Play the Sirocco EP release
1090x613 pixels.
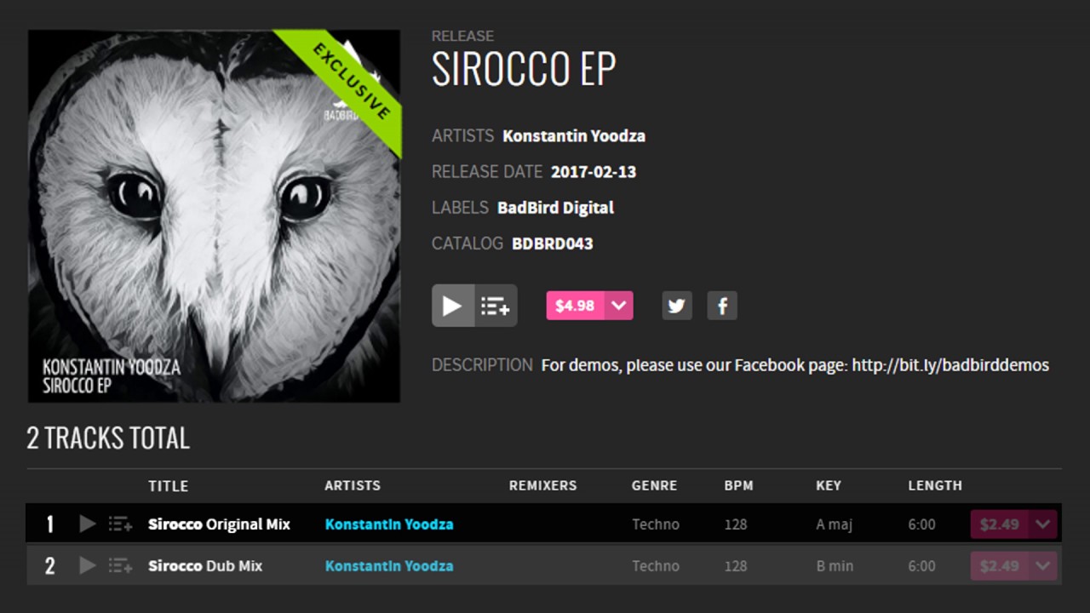tap(452, 306)
